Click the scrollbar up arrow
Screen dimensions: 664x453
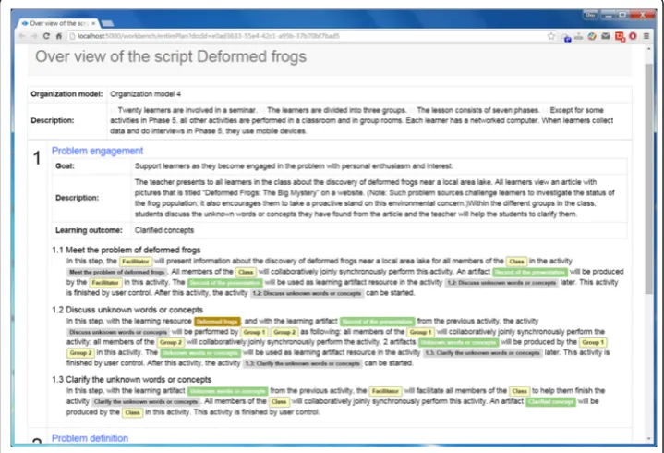click(x=648, y=49)
